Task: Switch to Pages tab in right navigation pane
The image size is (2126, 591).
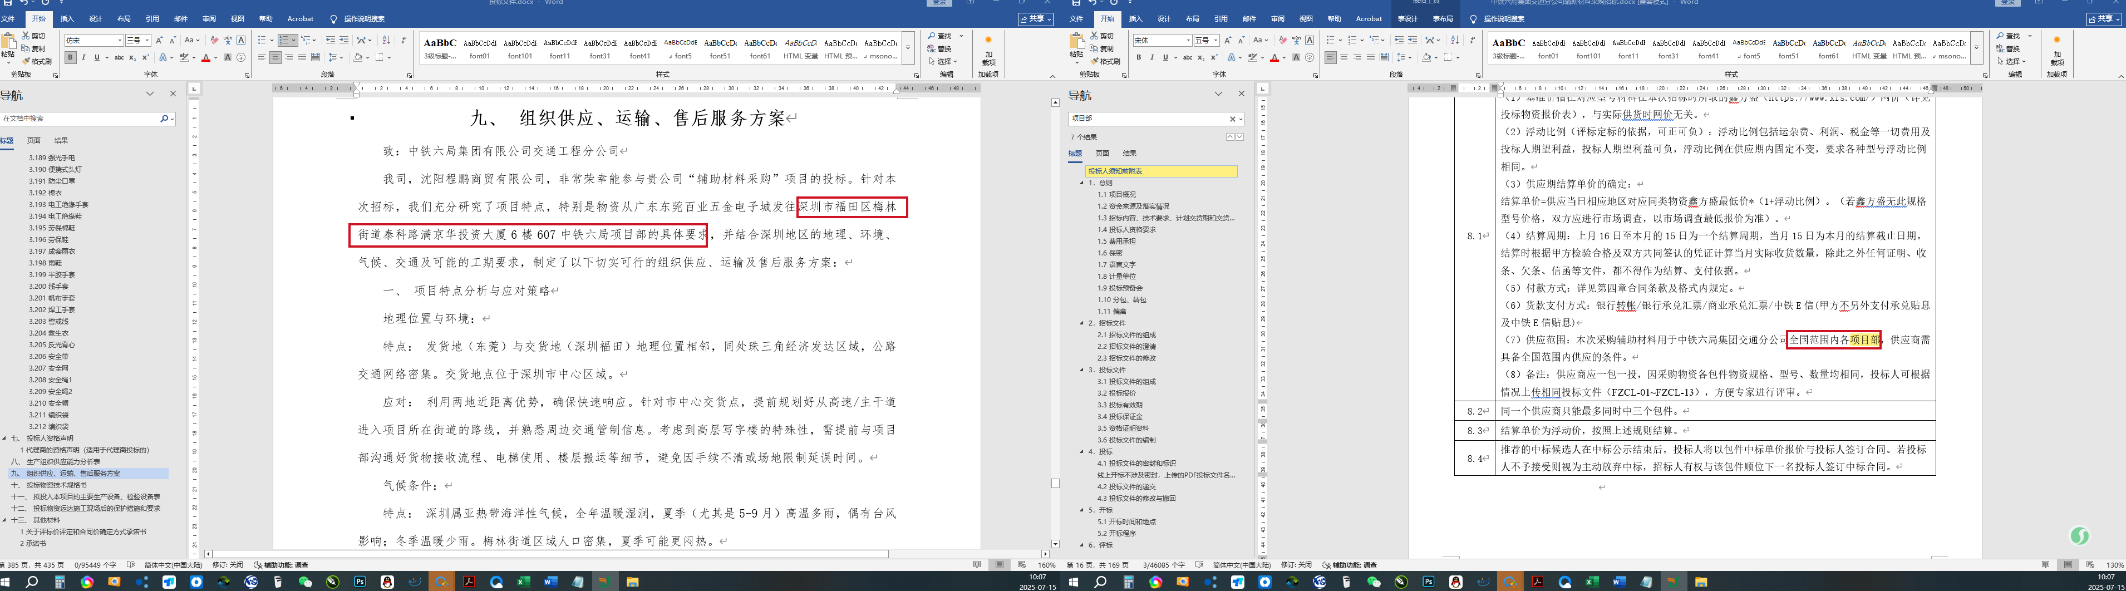Action: pos(1103,154)
